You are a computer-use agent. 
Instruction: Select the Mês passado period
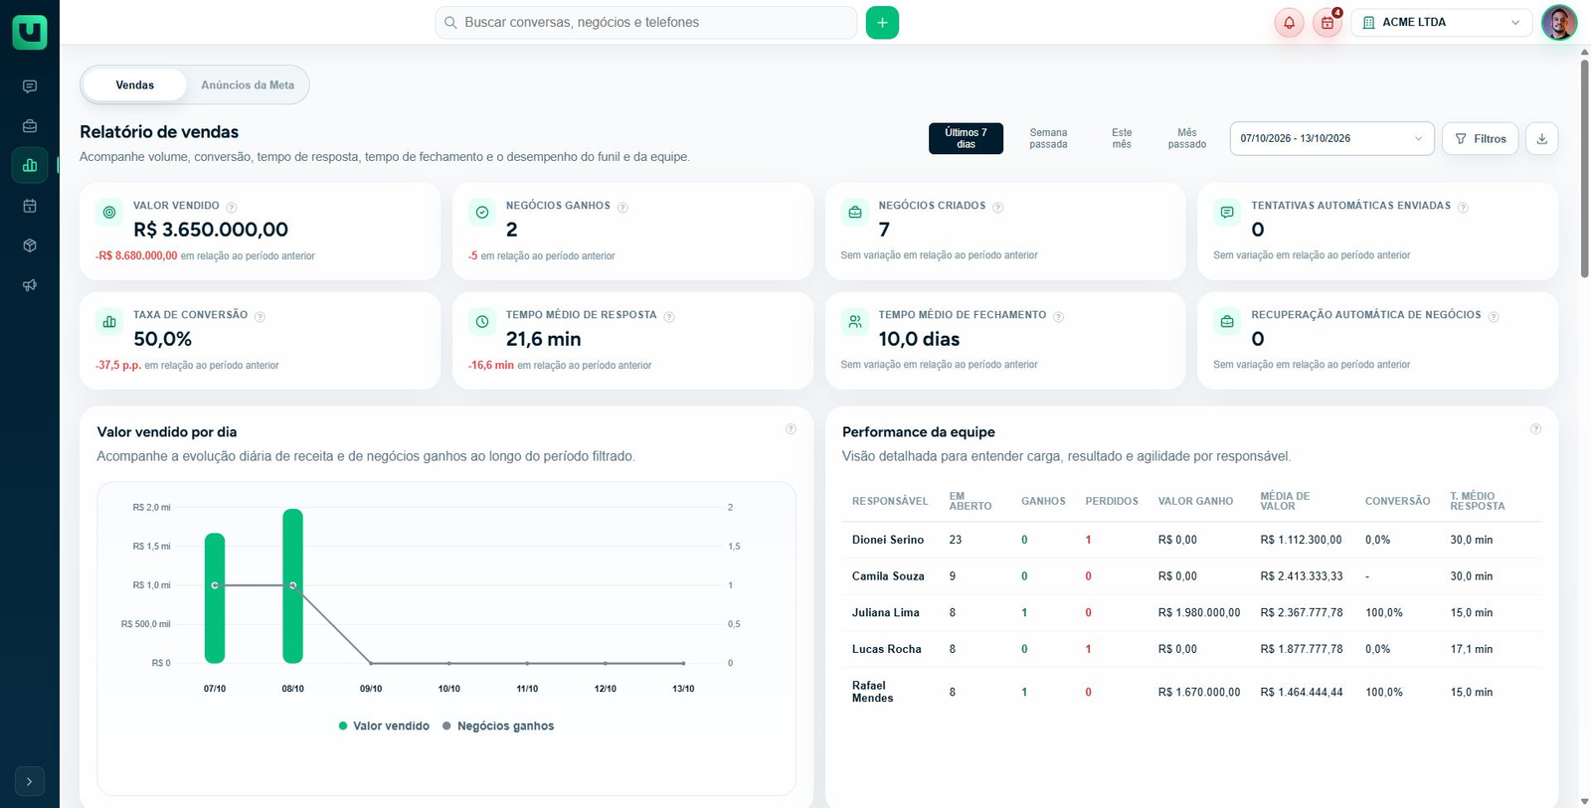(1187, 138)
